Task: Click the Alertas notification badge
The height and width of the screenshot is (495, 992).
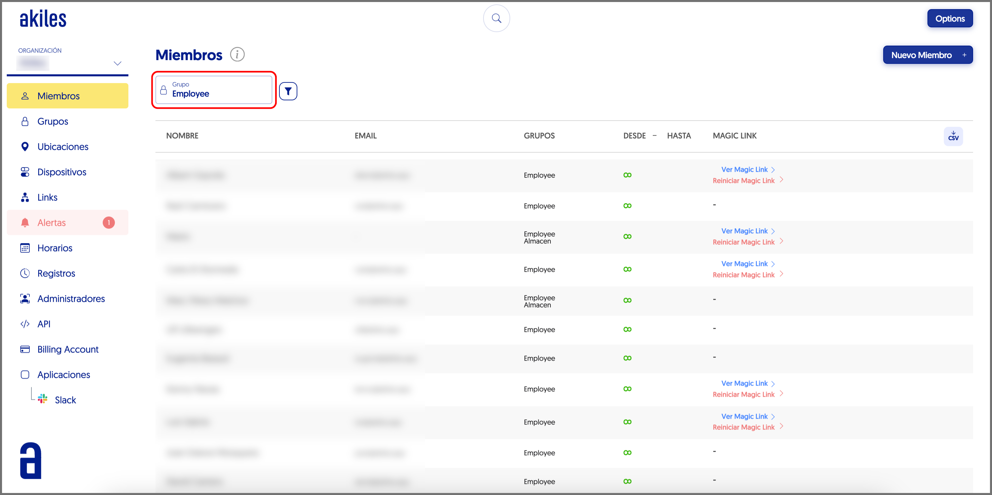Action: tap(108, 223)
